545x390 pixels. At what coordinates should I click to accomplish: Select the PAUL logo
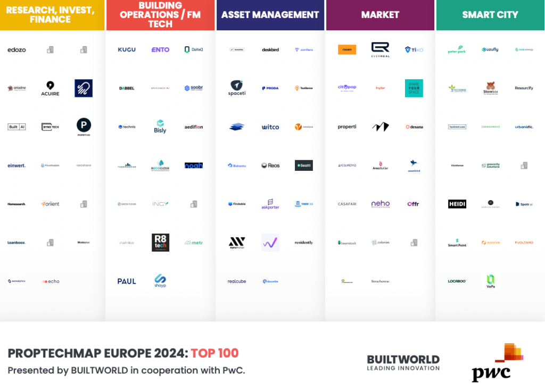[x=127, y=281]
